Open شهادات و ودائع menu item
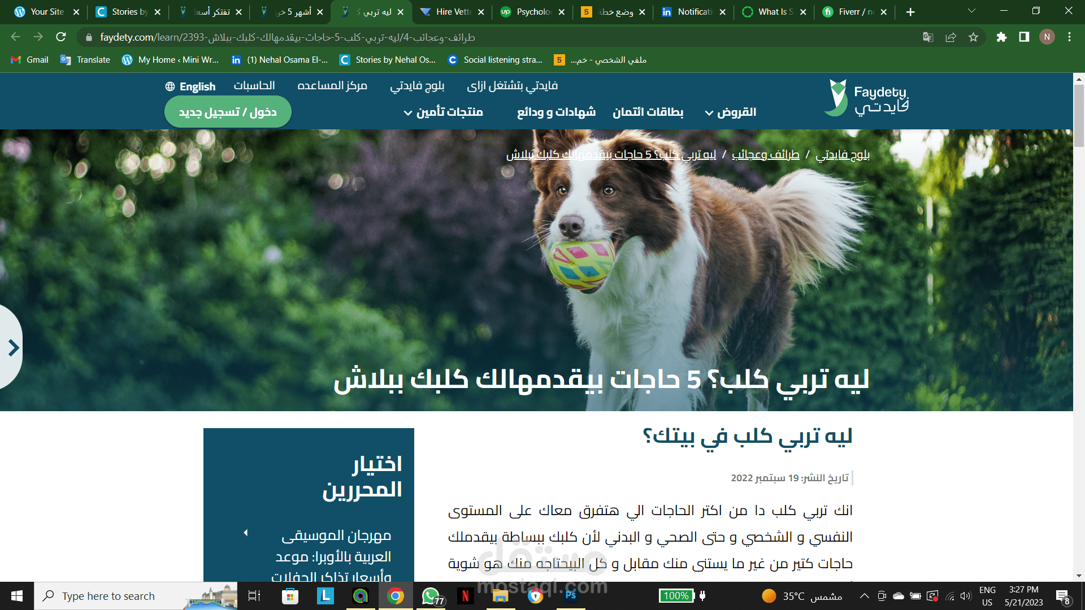Image resolution: width=1085 pixels, height=610 pixels. tap(556, 112)
